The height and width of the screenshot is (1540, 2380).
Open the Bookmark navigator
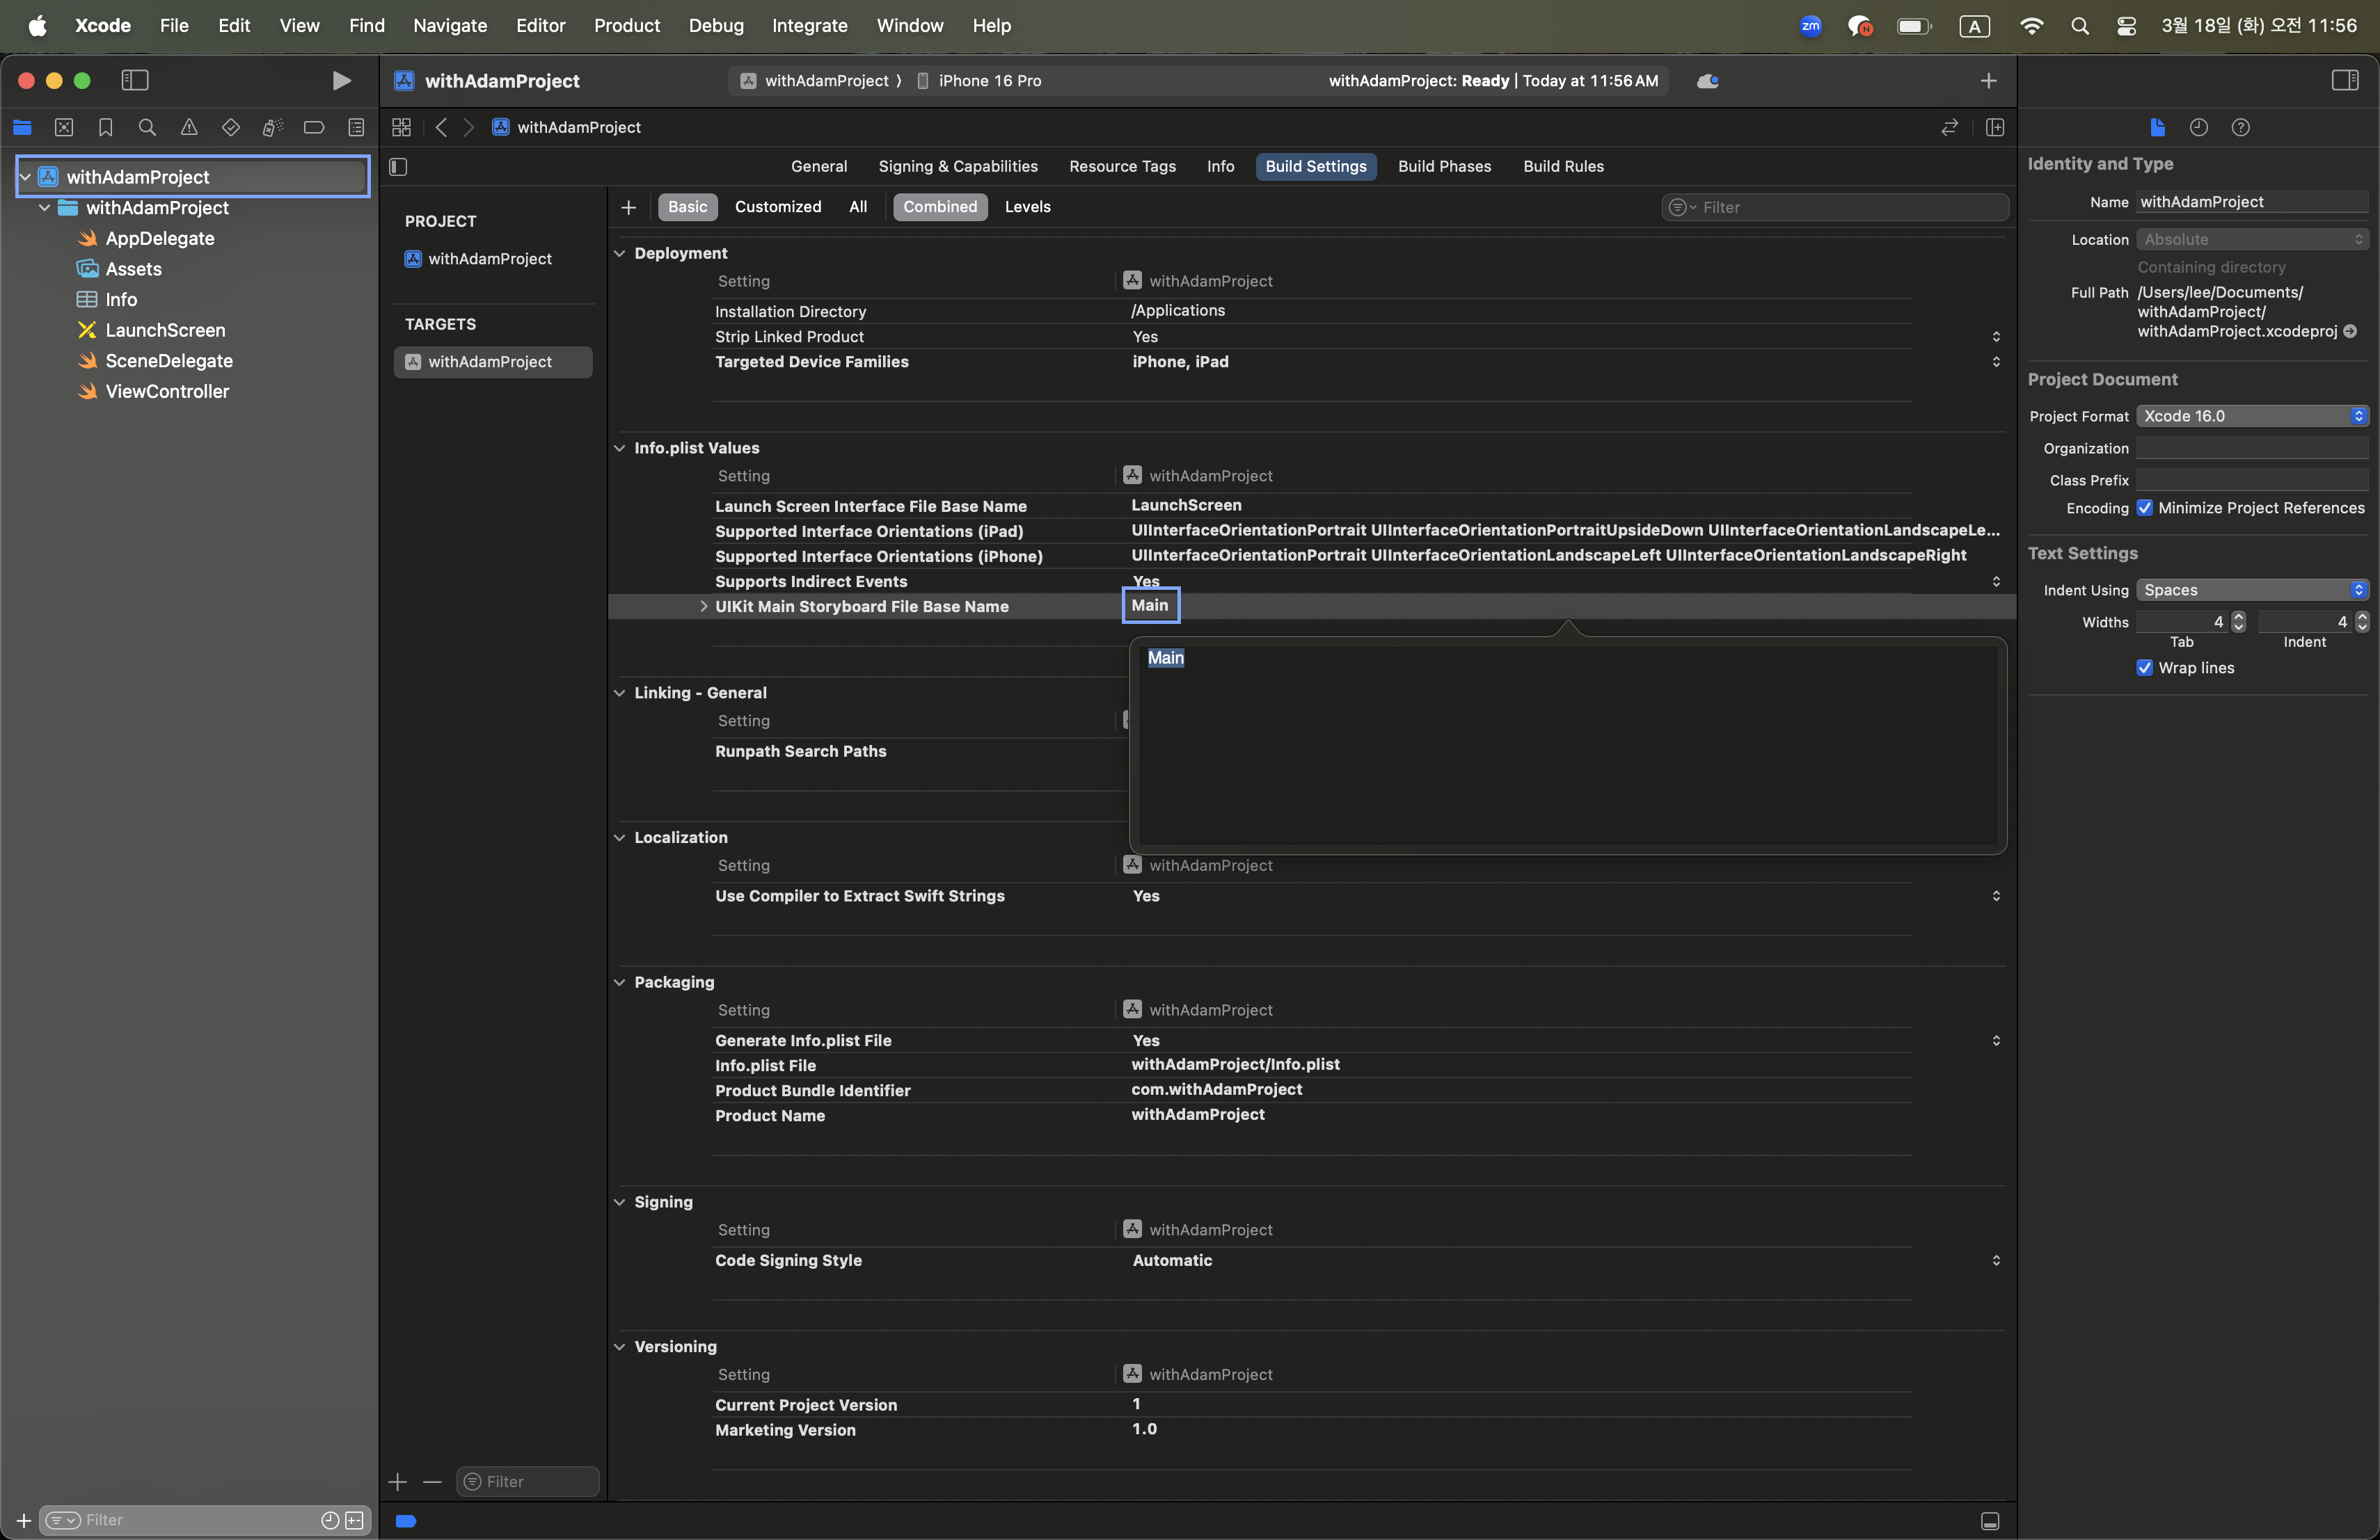(x=105, y=127)
